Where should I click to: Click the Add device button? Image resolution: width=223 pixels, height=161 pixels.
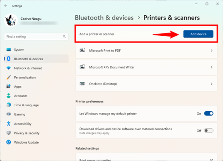tap(198, 34)
